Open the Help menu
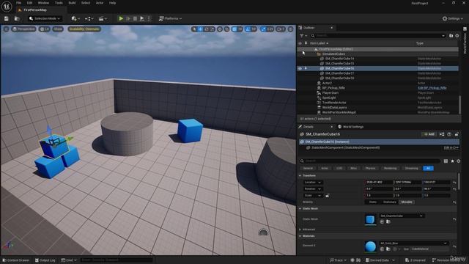This screenshot has height=264, width=469. (112, 3)
